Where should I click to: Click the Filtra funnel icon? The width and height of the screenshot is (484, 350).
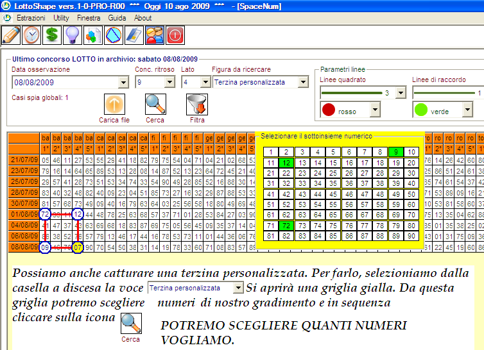pos(197,104)
